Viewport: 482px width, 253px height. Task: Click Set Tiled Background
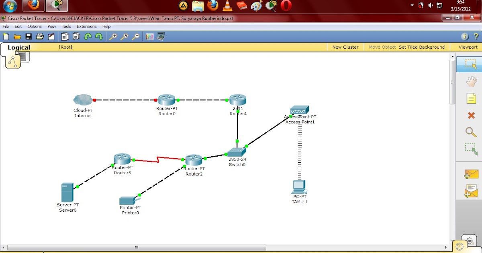pos(421,47)
